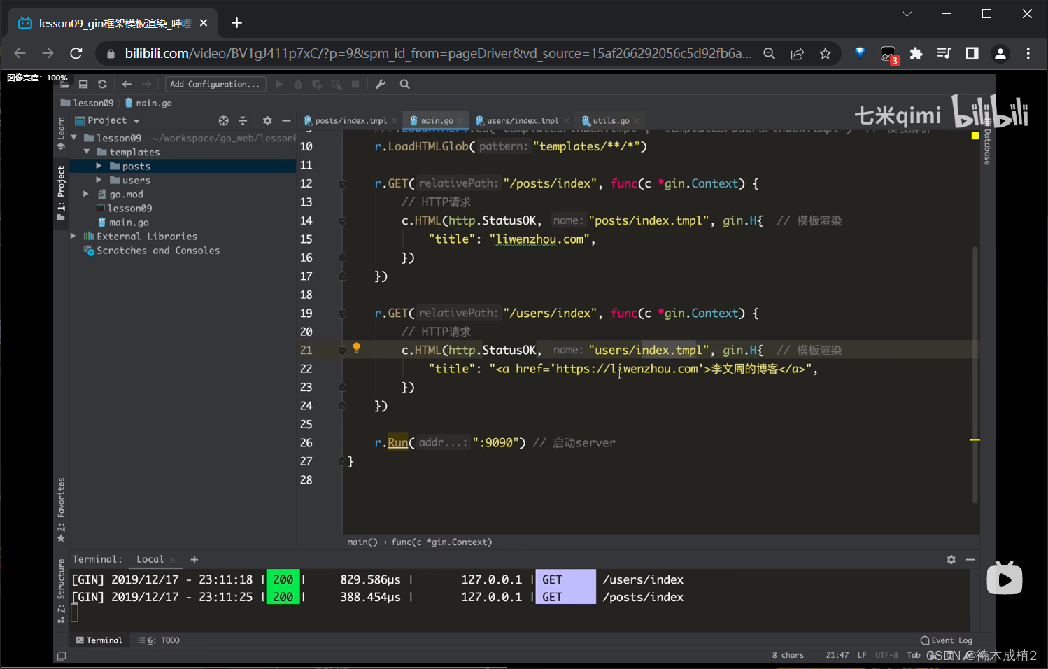Switch to the users/index.tmpl editor tab
Viewport: 1048px width, 669px height.
pyautogui.click(x=521, y=121)
